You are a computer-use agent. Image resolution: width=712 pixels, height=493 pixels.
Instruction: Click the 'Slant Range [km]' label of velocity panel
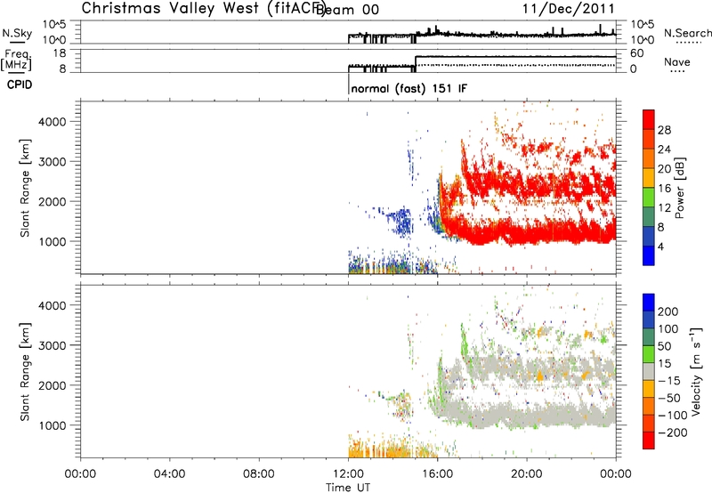(25, 372)
